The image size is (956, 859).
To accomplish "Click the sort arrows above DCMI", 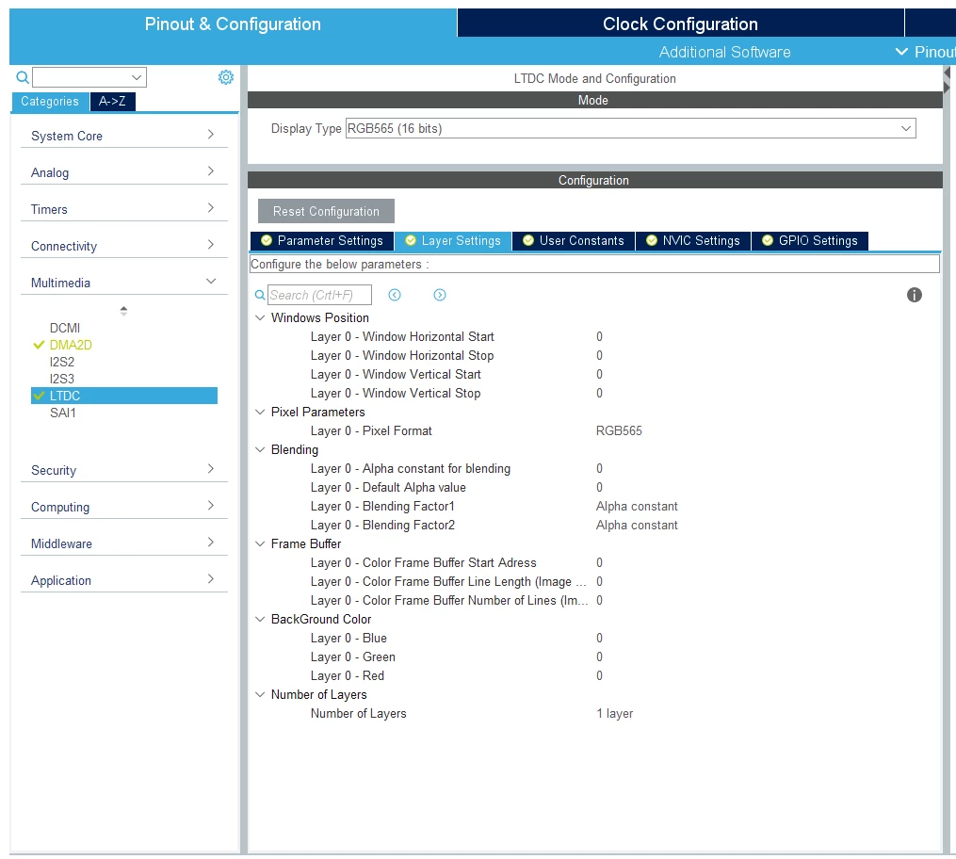I will pyautogui.click(x=123, y=310).
